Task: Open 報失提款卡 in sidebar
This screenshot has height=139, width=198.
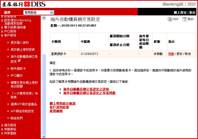Action: [18, 69]
